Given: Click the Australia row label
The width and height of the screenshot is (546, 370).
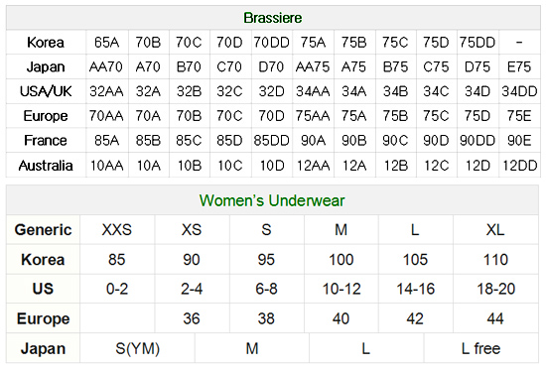Looking at the screenshot, I should [46, 166].
